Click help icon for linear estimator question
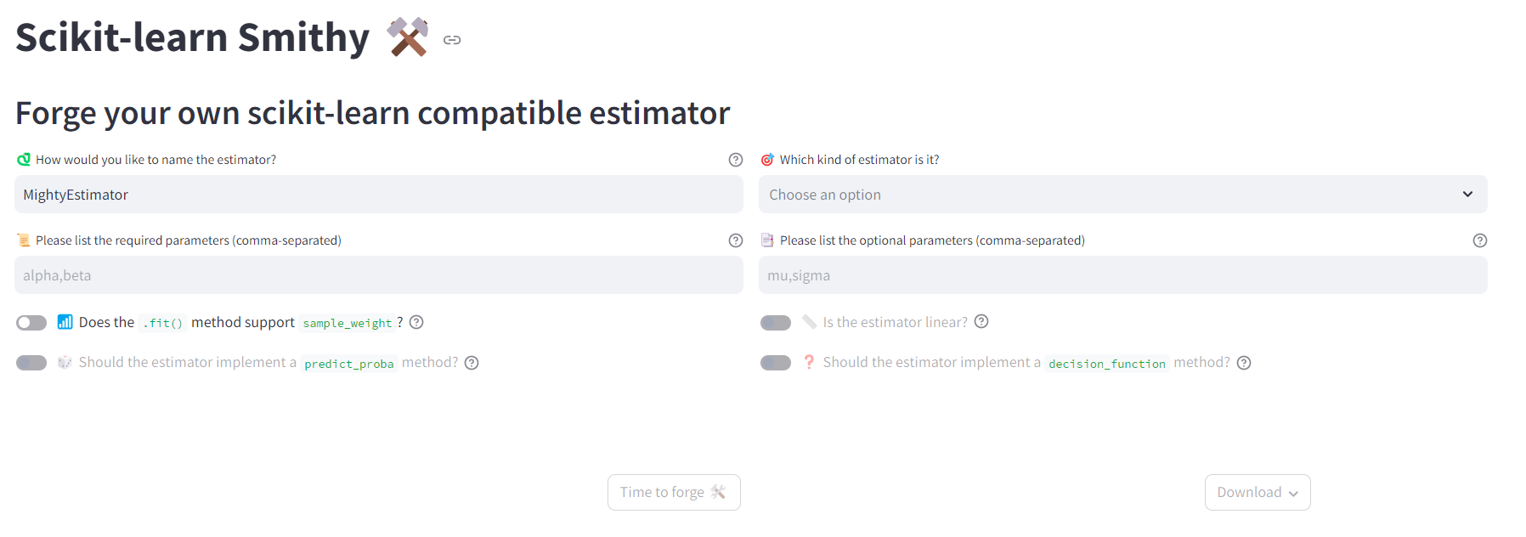1526x537 pixels. (x=981, y=321)
